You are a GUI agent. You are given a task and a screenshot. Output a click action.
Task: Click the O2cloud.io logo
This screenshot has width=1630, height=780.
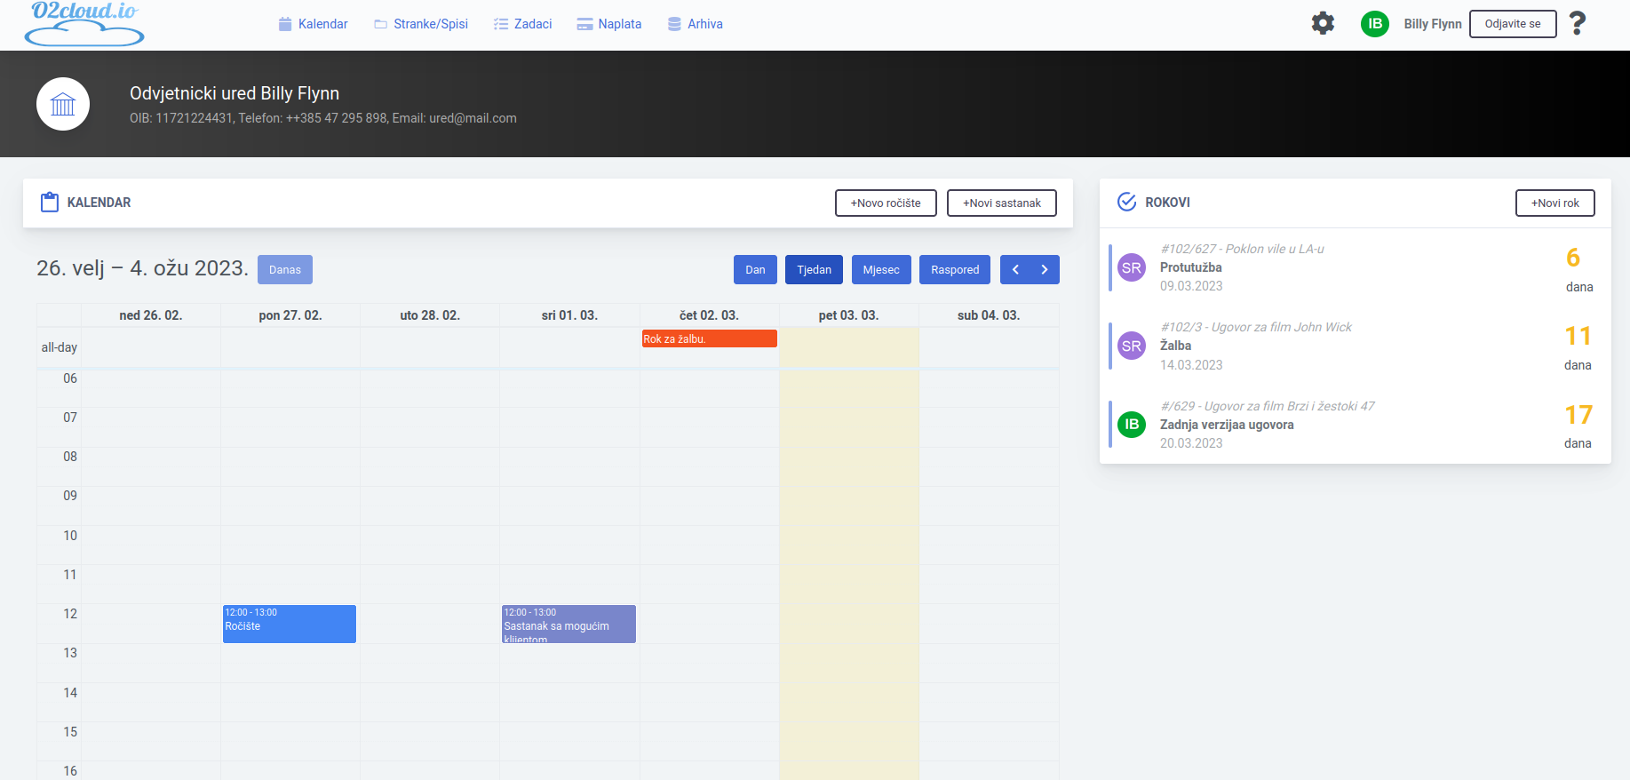(x=84, y=24)
